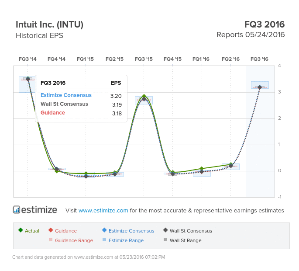This screenshot has width=299, height=271.
Task: Toggle the Actual series legend label
Action: pos(32,231)
